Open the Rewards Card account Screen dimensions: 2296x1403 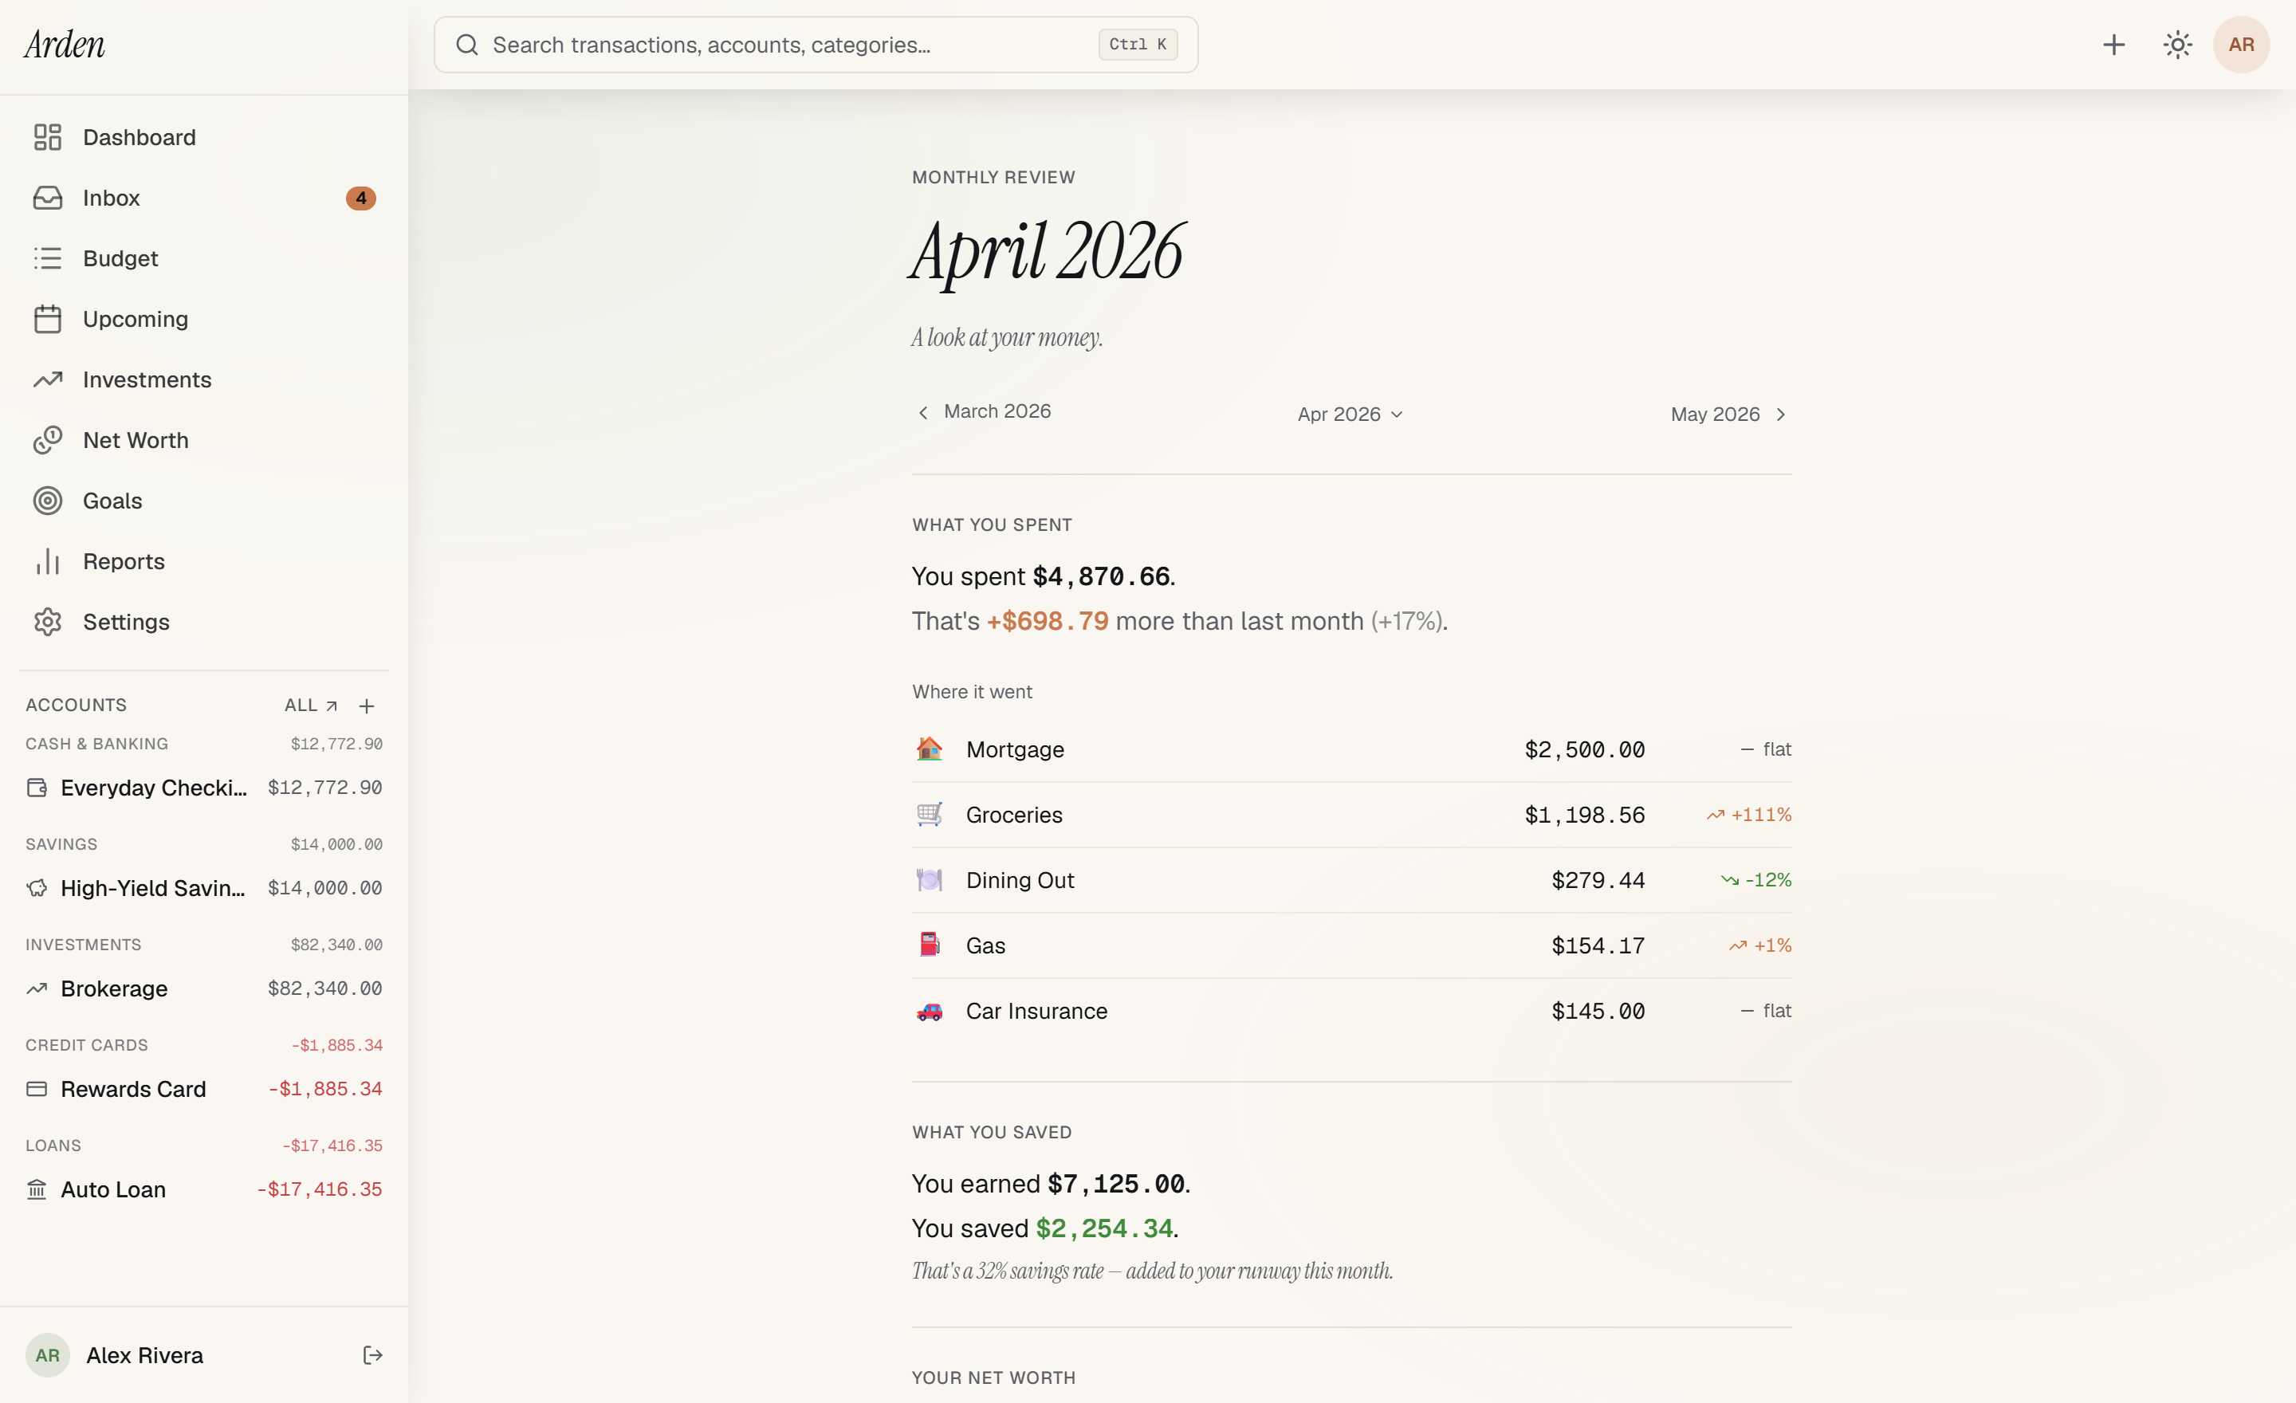(203, 1089)
